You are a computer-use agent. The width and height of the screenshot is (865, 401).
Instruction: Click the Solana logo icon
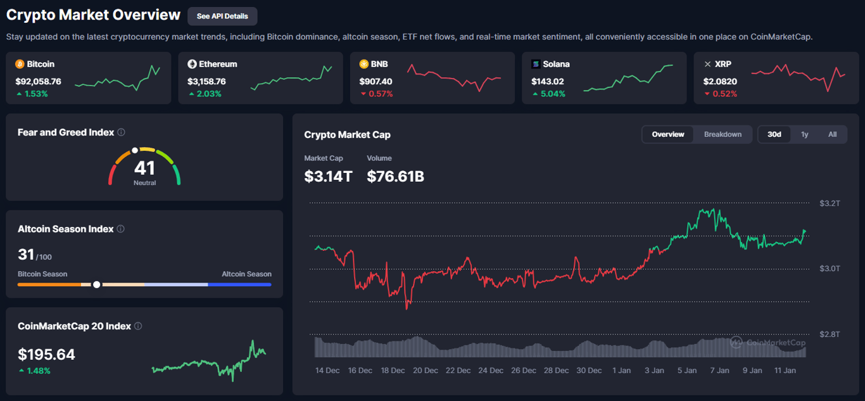pos(534,64)
